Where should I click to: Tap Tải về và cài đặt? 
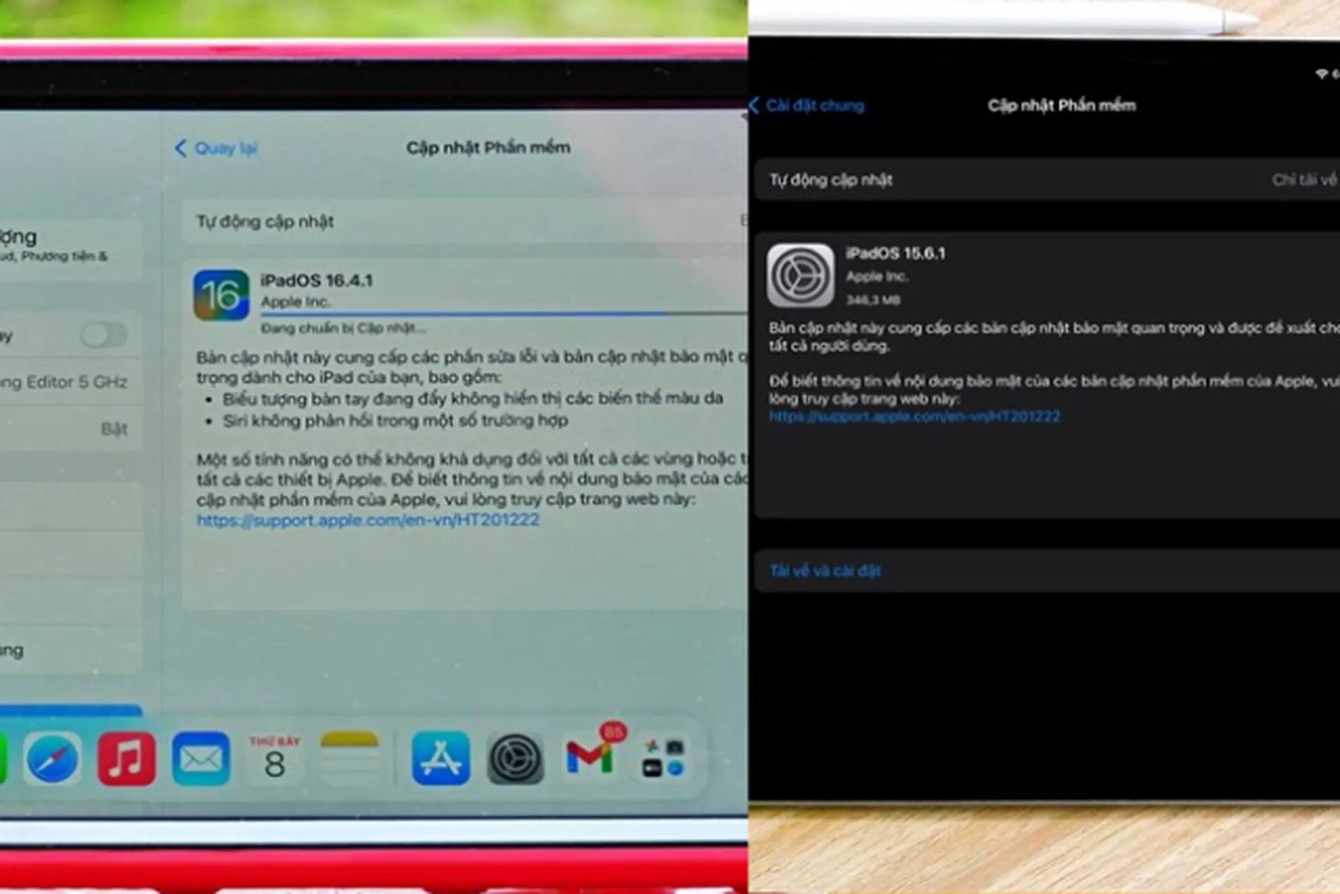(x=825, y=571)
